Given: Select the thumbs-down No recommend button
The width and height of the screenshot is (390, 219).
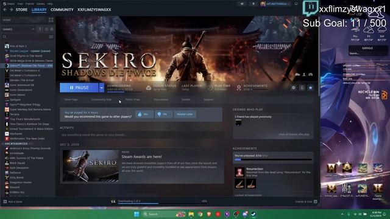Looking at the screenshot, I should pos(164,114).
